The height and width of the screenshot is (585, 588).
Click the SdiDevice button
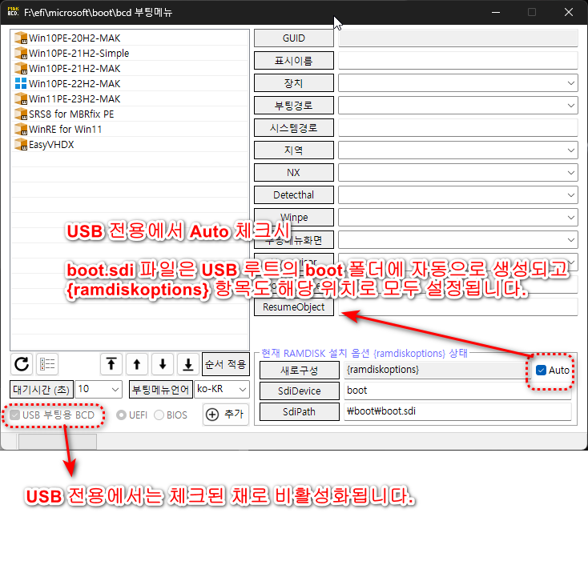[300, 391]
